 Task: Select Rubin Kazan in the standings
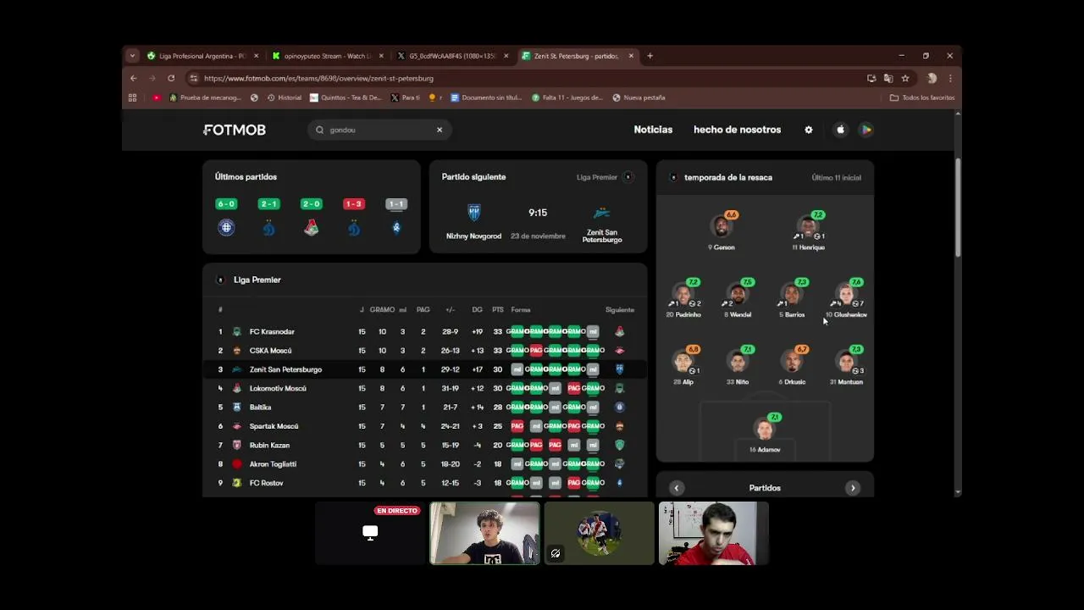(269, 445)
